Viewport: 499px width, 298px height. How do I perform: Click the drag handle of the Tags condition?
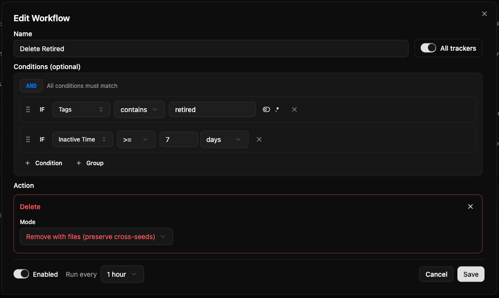pyautogui.click(x=28, y=110)
